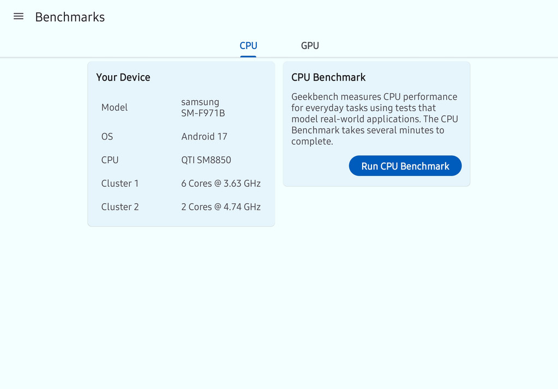This screenshot has width=558, height=389.
Task: Click the Geekbench description paragraph
Action: click(x=375, y=119)
